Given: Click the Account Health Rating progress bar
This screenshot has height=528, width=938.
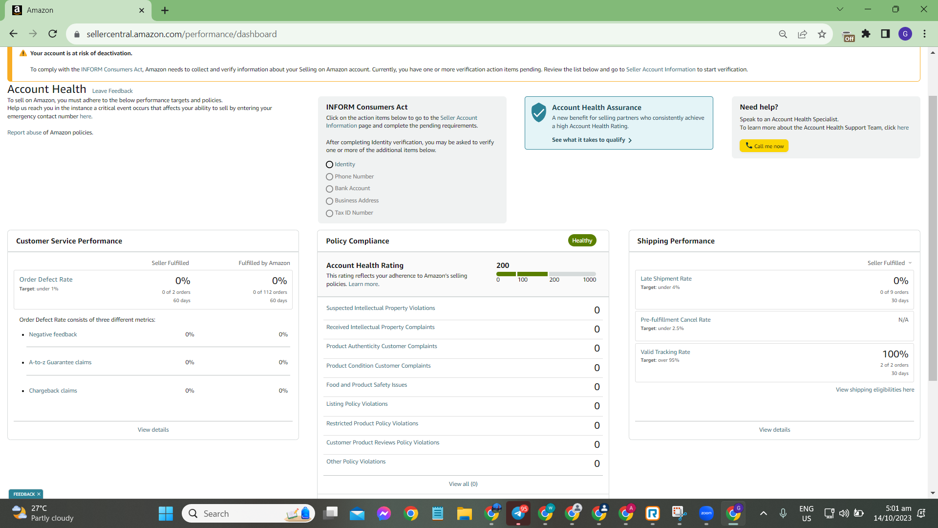Looking at the screenshot, I should tap(546, 274).
